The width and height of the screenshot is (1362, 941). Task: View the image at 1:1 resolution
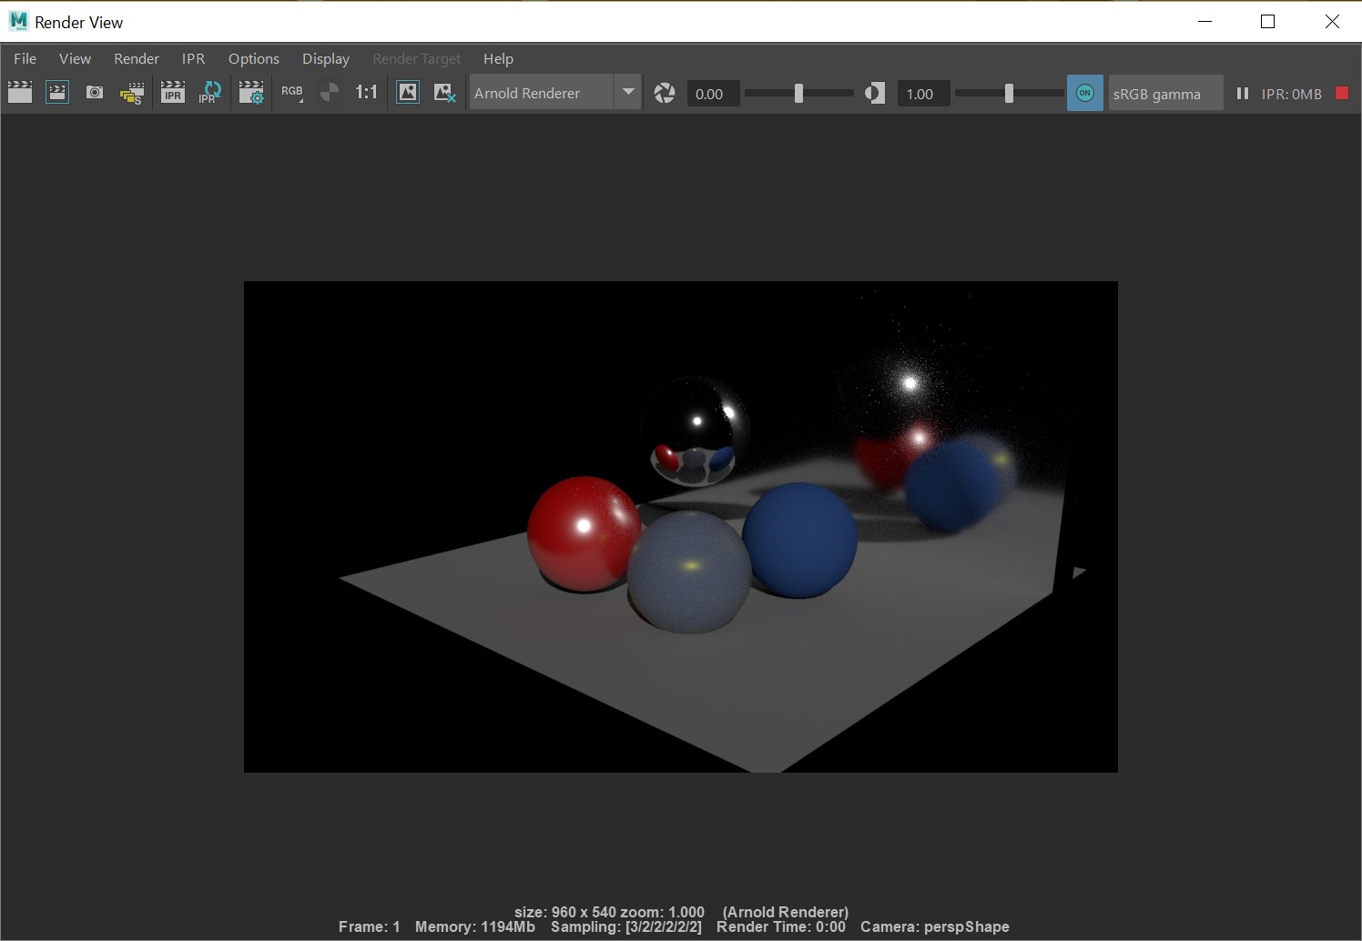coord(367,92)
